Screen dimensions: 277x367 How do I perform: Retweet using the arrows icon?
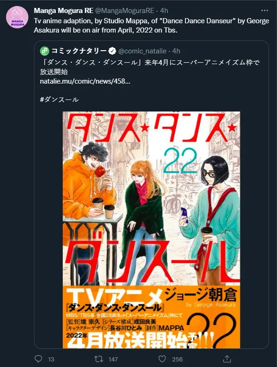click(x=99, y=359)
